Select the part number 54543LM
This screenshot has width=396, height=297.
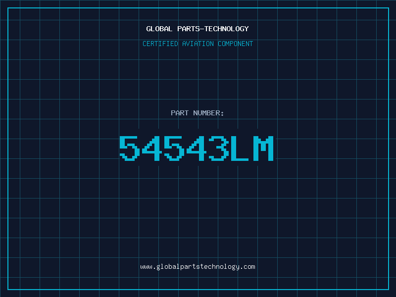pyautogui.click(x=197, y=148)
